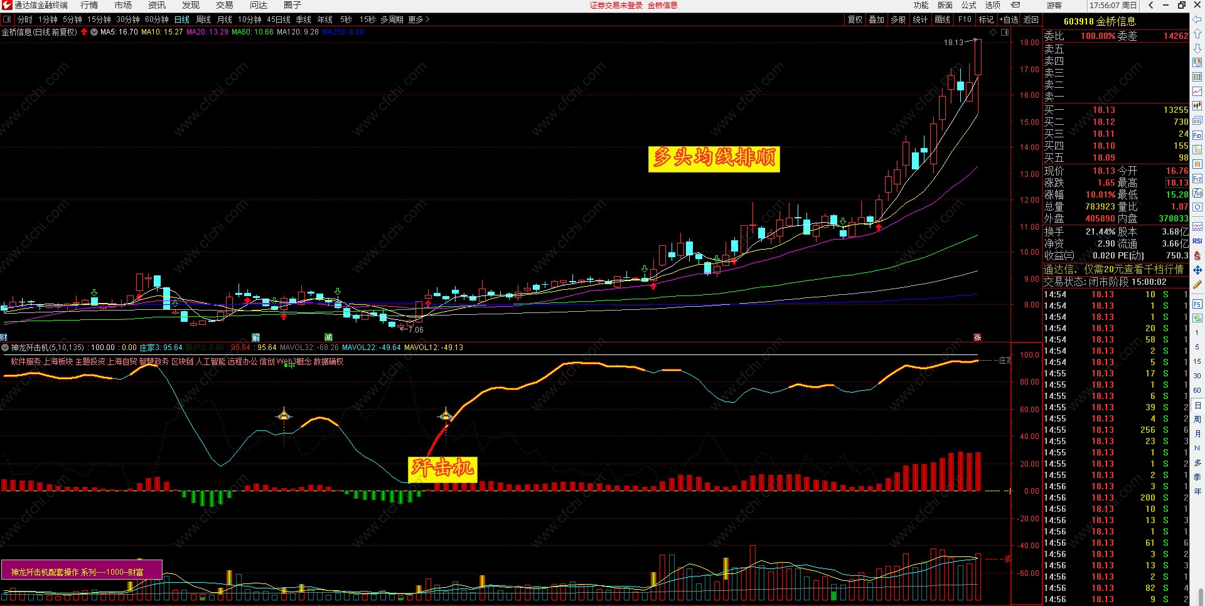Click the red dollar sign icon
The width and height of the screenshot is (1205, 606).
click(x=1197, y=255)
